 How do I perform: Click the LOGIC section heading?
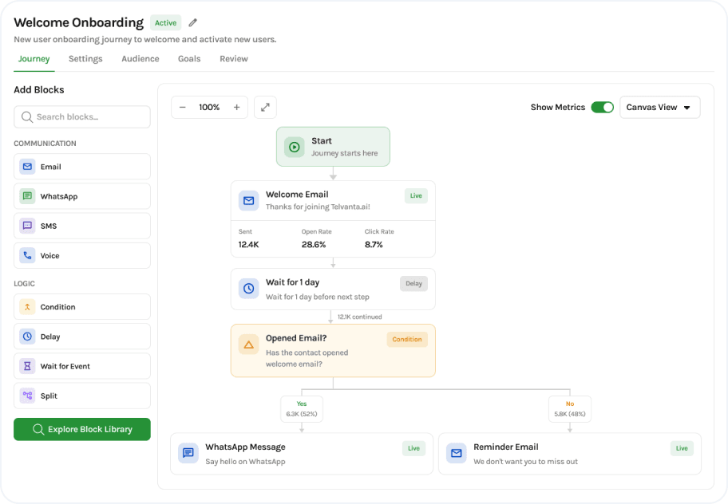click(x=24, y=283)
